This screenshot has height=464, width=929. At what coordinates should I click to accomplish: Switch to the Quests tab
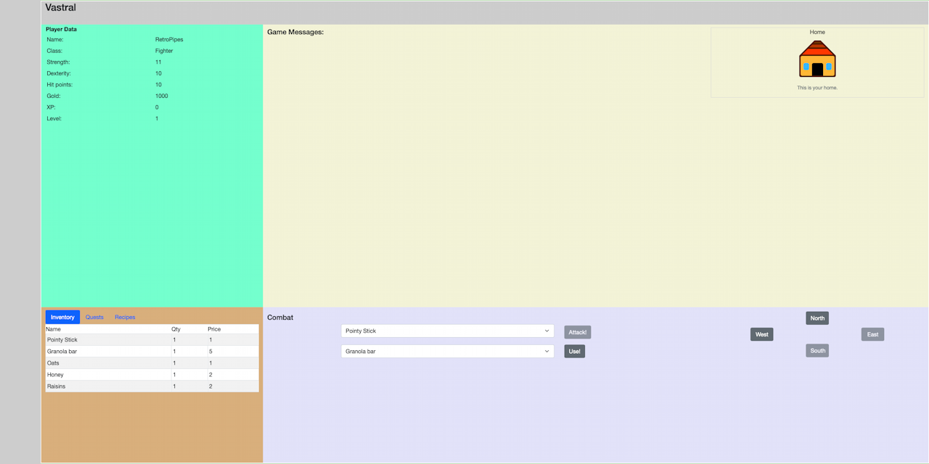[x=94, y=317]
